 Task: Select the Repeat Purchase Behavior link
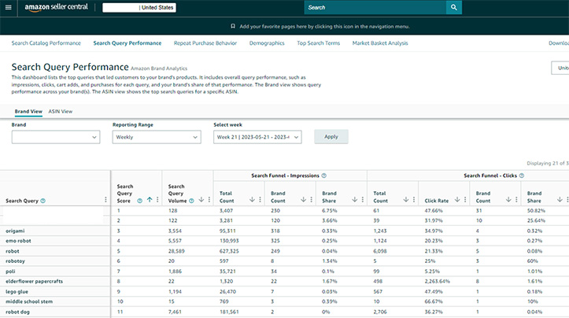(205, 43)
